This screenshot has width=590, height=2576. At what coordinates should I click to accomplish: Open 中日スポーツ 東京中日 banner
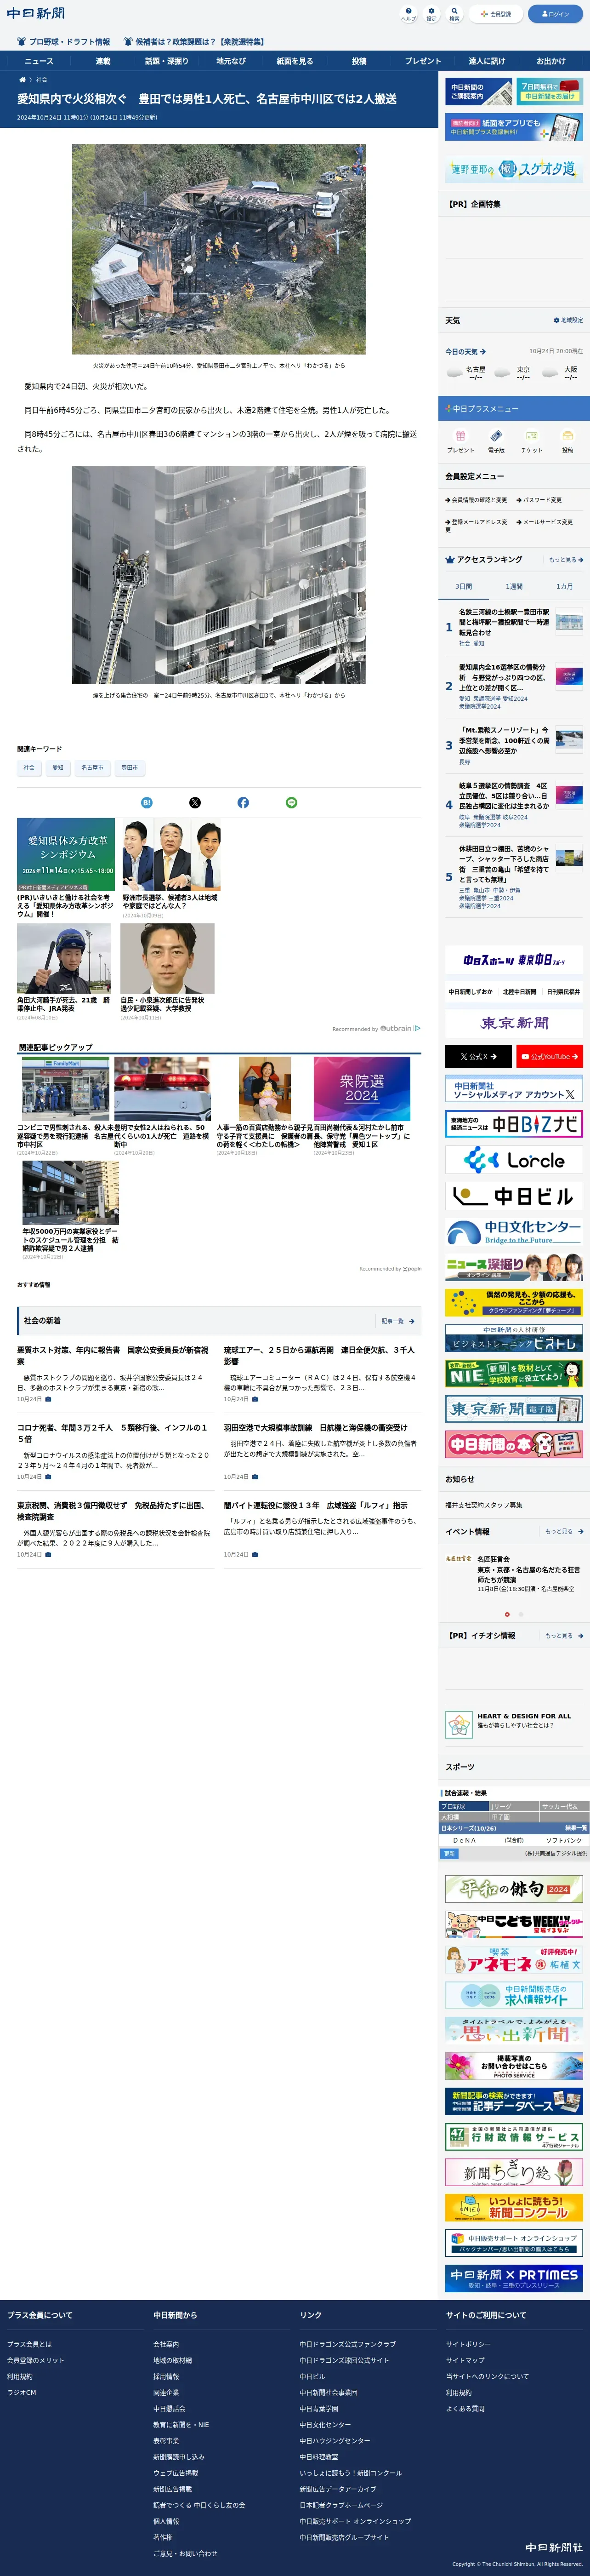[514, 961]
